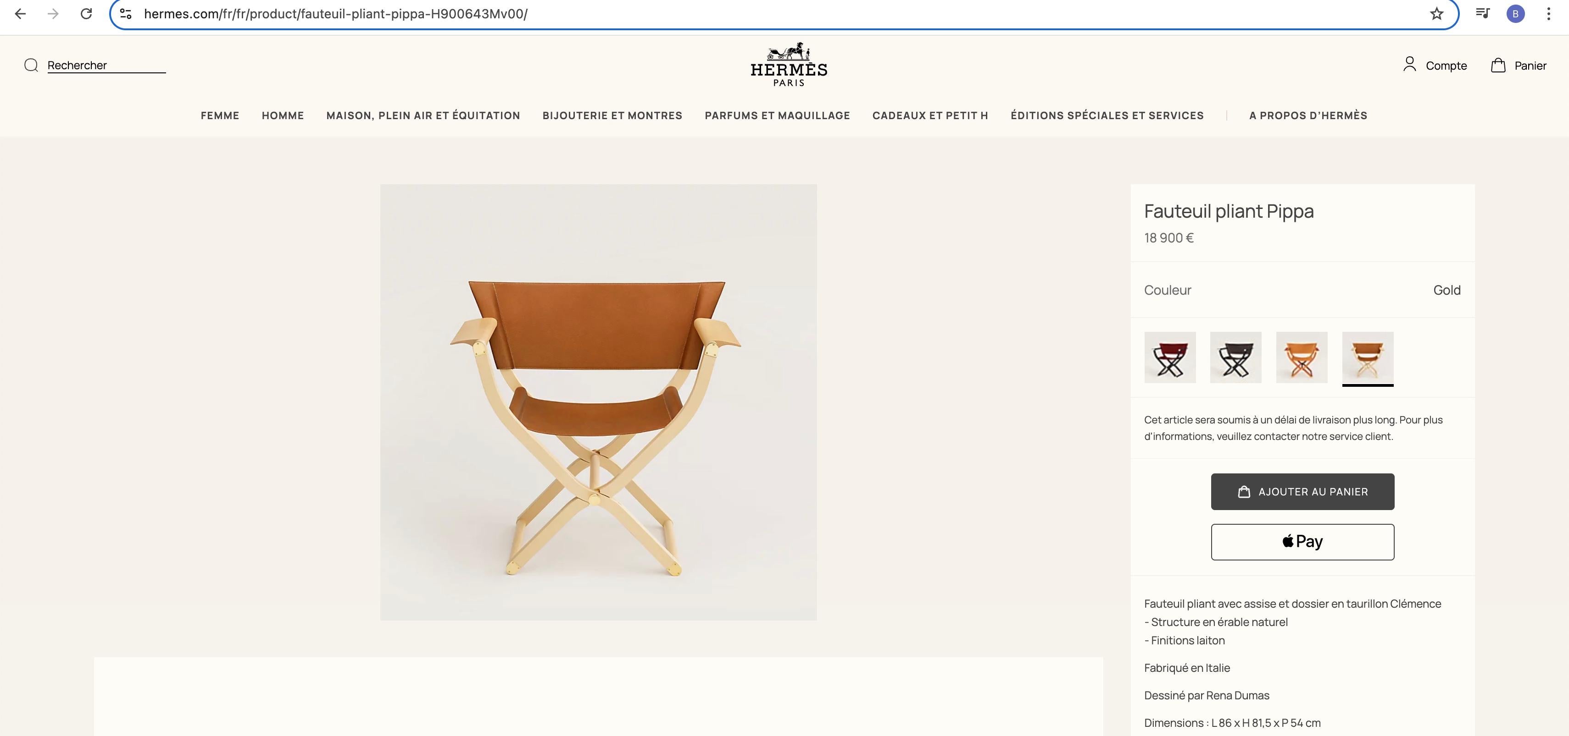The image size is (1569, 736).
Task: Click the Couleur label
Action: tap(1167, 290)
